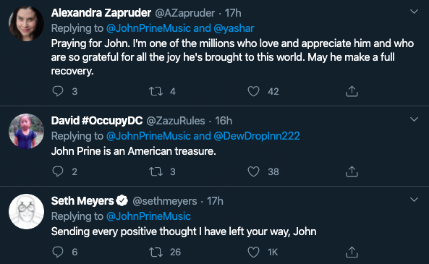
Task: Reply to Seth Meyers' tweet
Action: click(58, 252)
